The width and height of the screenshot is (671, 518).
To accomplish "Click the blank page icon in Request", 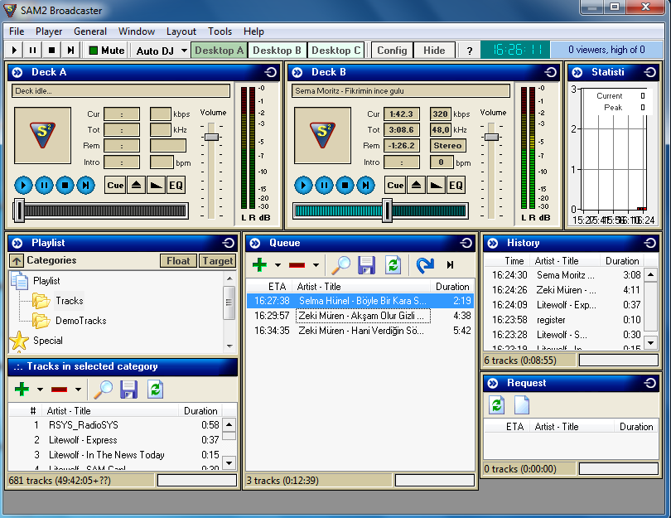I will pos(522,405).
